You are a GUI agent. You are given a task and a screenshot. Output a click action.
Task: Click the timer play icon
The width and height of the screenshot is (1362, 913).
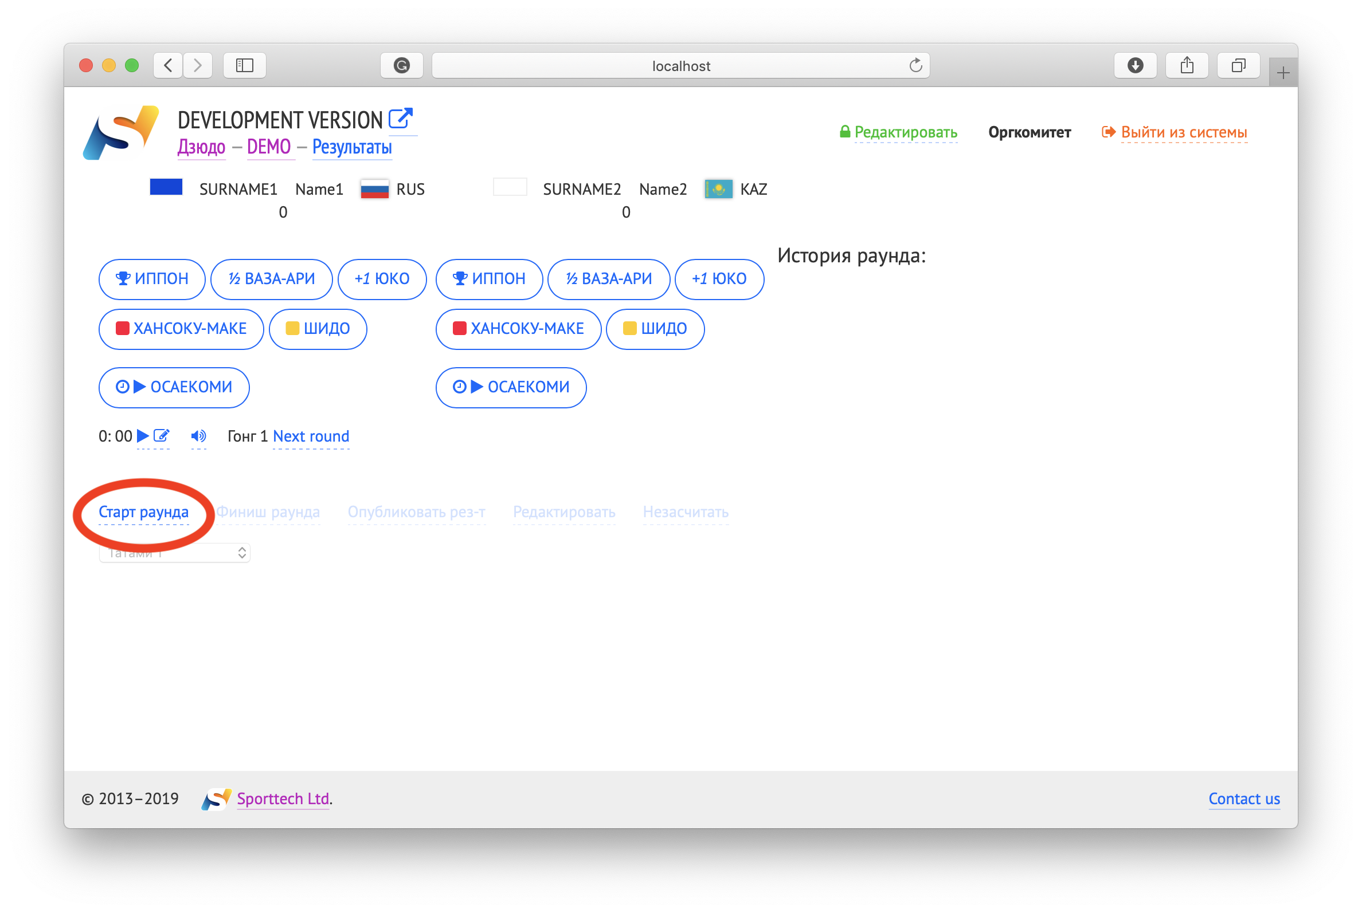tap(143, 436)
